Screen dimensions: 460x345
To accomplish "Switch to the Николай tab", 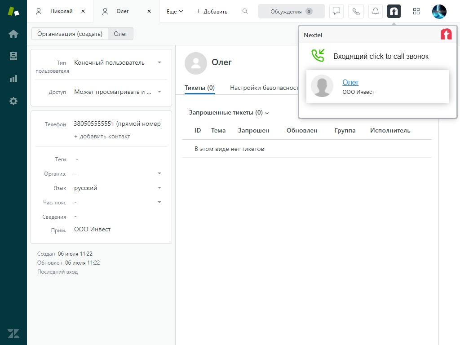I will 61,11.
